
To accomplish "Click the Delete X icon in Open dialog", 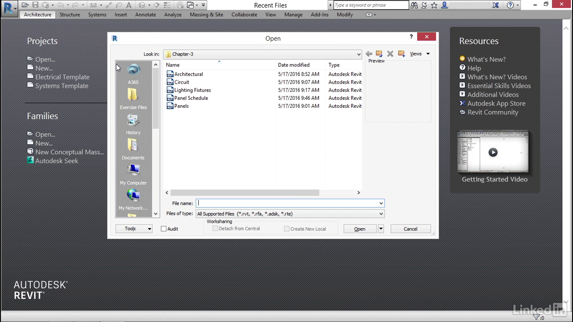I will [x=390, y=54].
